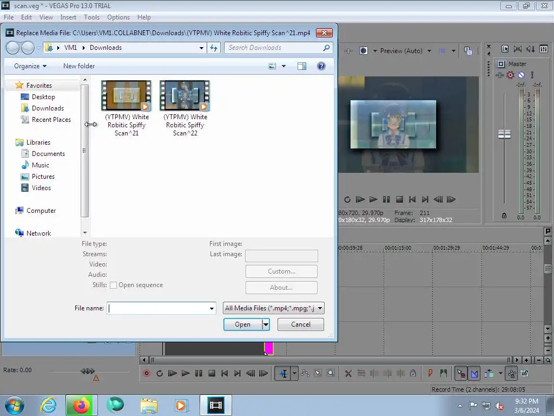Click Play in the preview window transport
Viewport: 554px width, 416px height.
(x=373, y=199)
